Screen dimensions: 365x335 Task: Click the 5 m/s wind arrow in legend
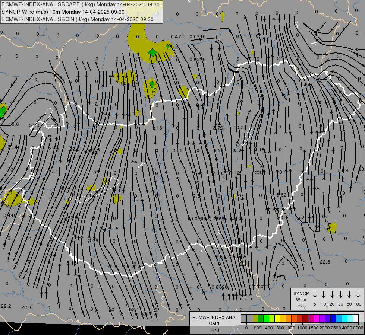(315, 294)
